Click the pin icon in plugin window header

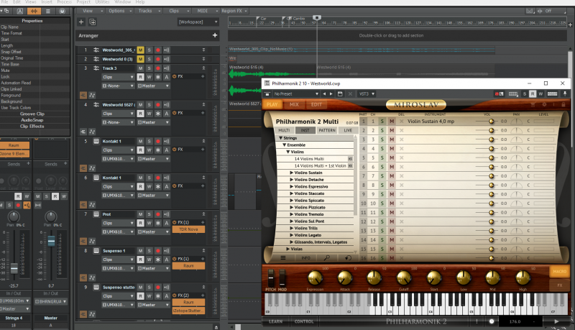point(565,94)
